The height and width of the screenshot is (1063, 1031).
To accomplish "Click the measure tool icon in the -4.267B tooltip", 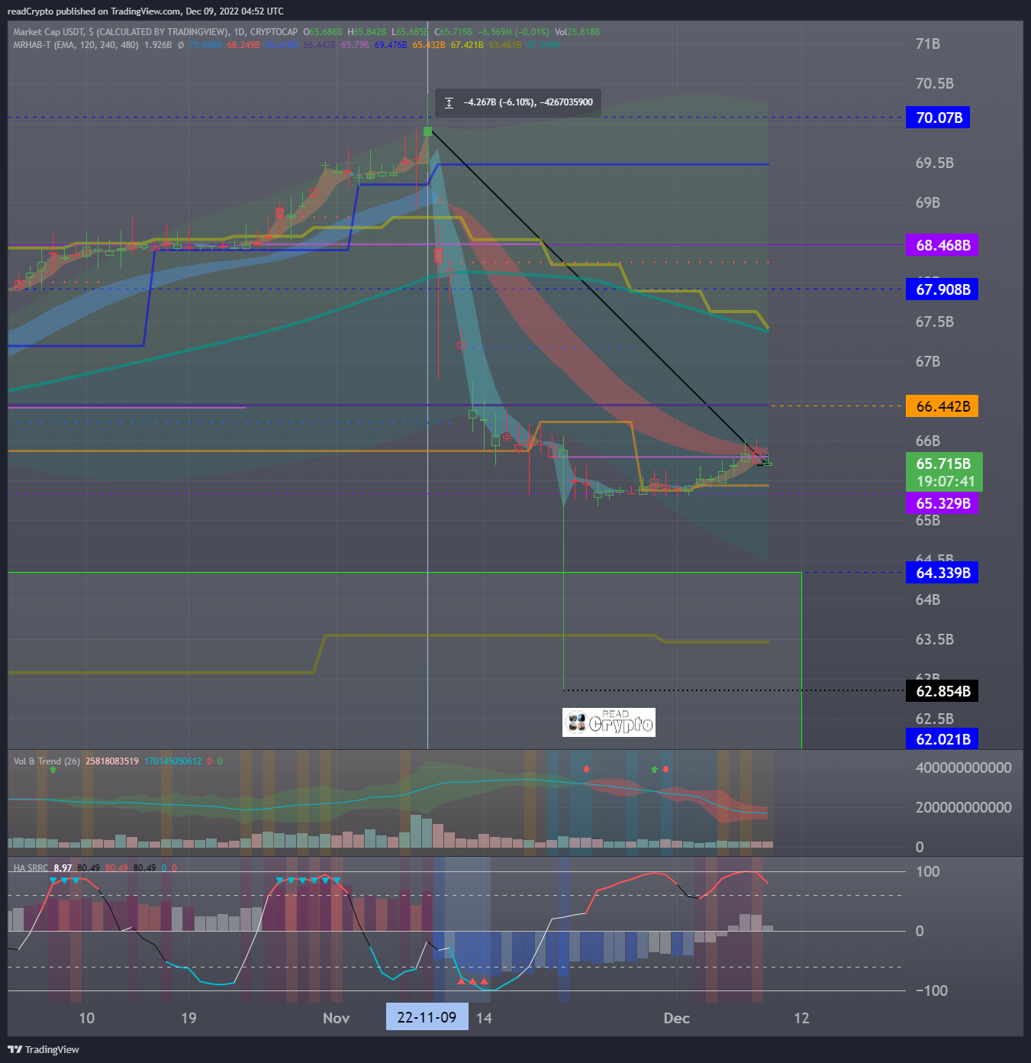I will [x=449, y=102].
